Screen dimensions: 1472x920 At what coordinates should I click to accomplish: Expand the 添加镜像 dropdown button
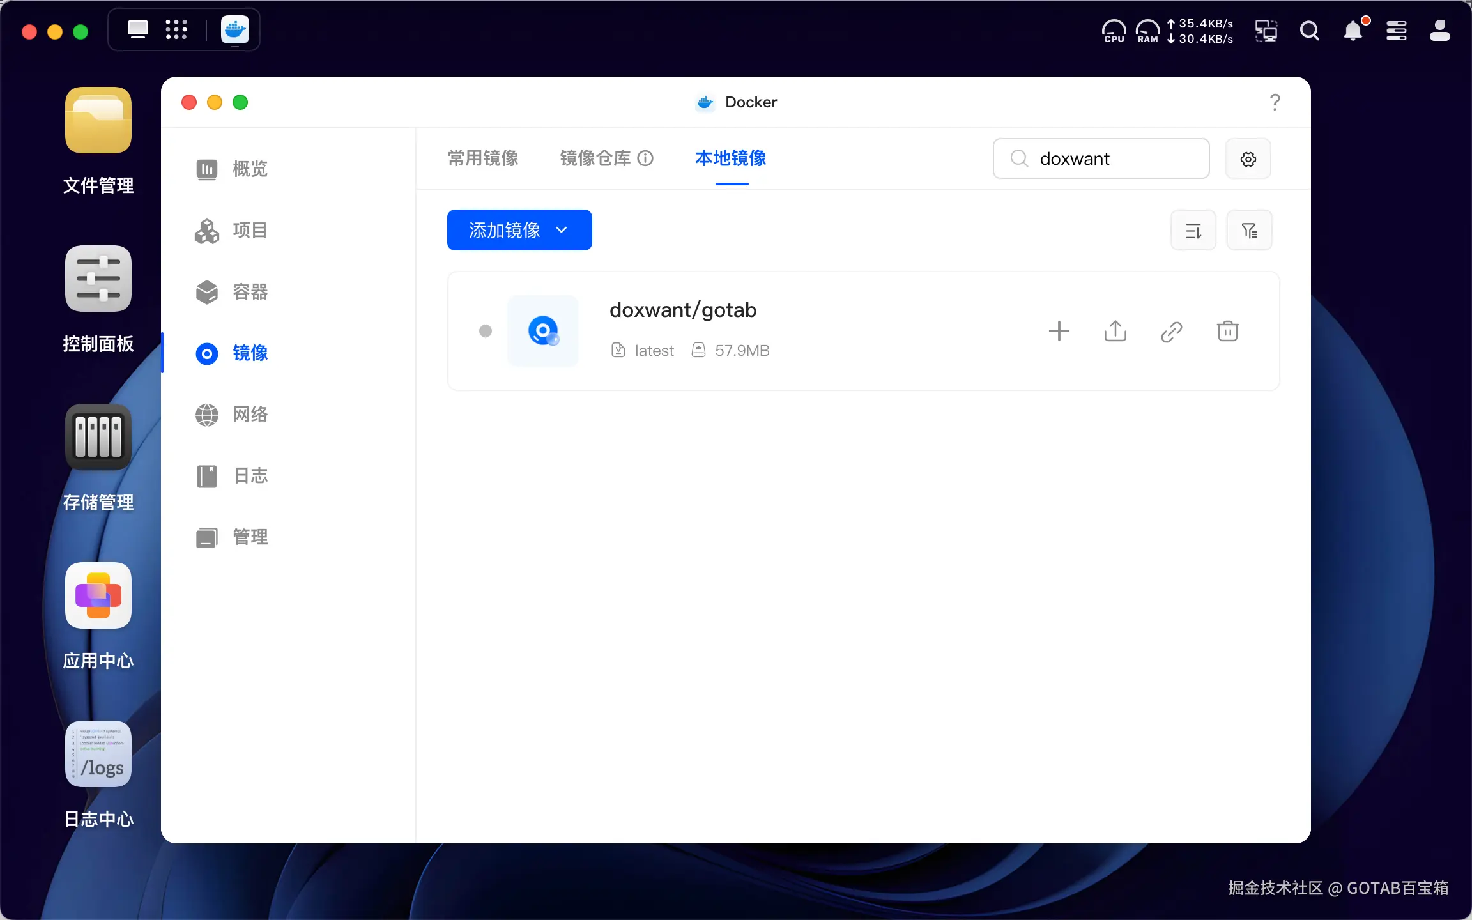coord(519,230)
